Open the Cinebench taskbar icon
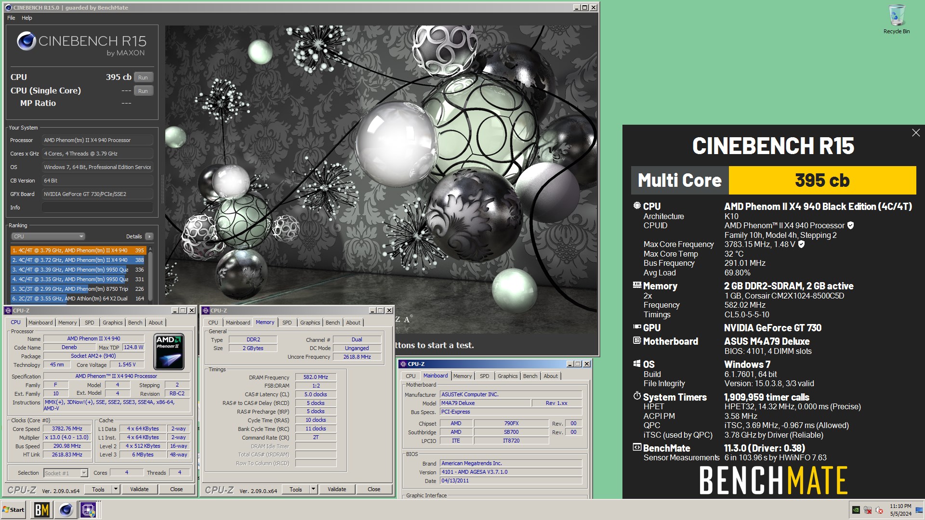Screen dimensions: 925x520 (x=66, y=509)
